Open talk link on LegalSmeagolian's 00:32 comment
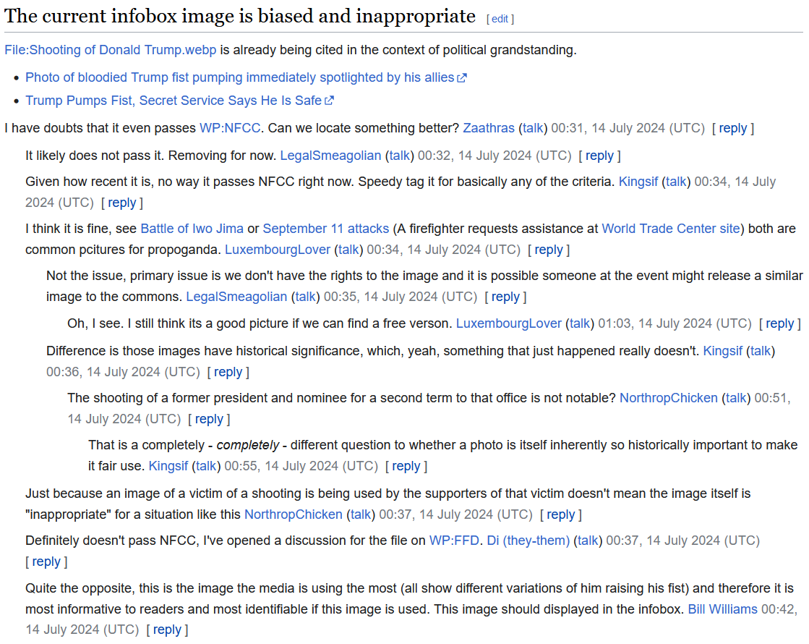This screenshot has height=644, width=809. point(399,156)
